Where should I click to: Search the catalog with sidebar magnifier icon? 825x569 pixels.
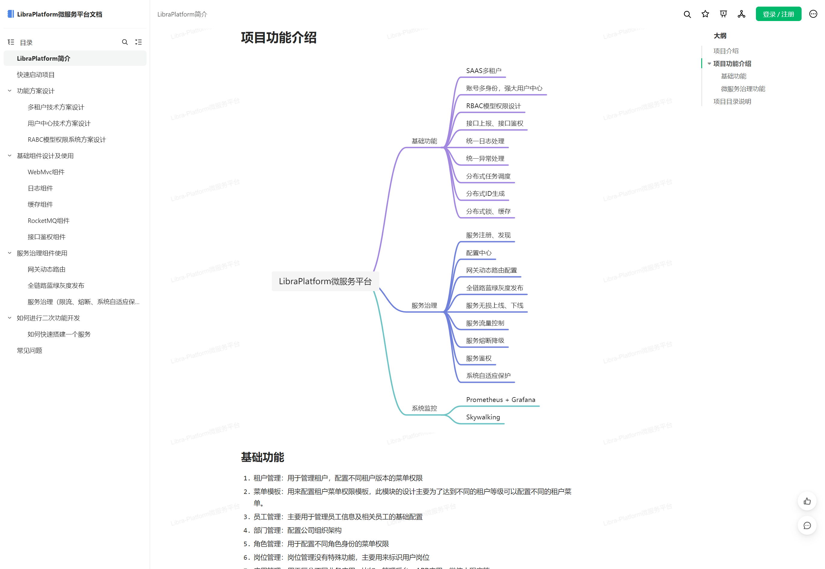coord(125,42)
